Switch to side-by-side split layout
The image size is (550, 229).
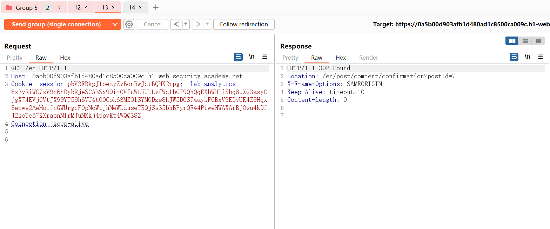coord(512,41)
